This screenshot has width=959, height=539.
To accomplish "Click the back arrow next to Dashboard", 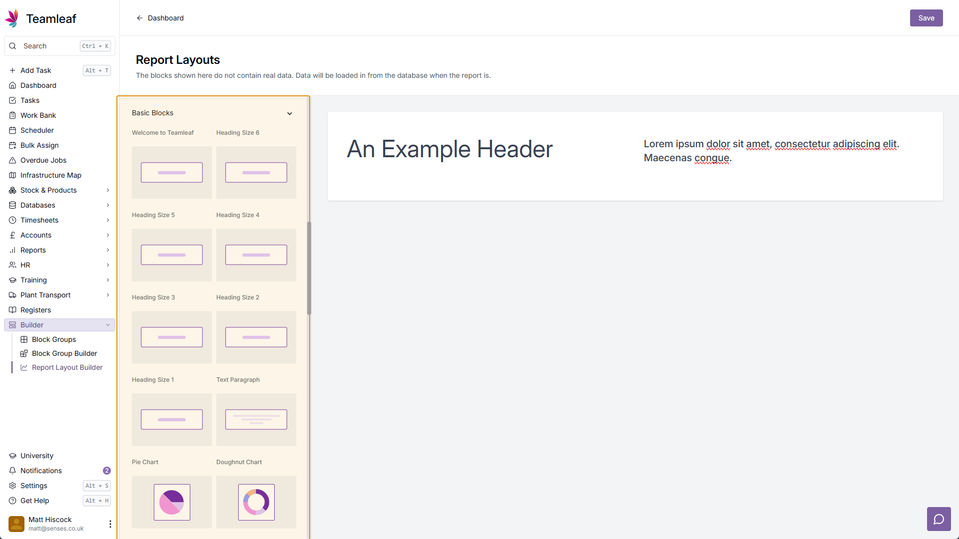I will pyautogui.click(x=140, y=18).
